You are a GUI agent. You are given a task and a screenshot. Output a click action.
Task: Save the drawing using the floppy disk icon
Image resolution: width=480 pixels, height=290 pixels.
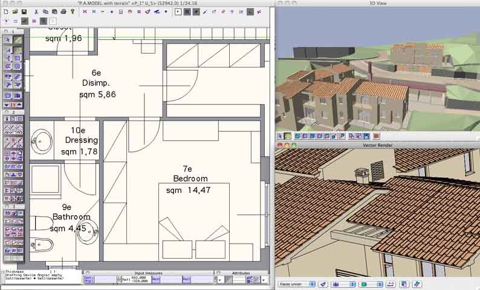[24, 11]
